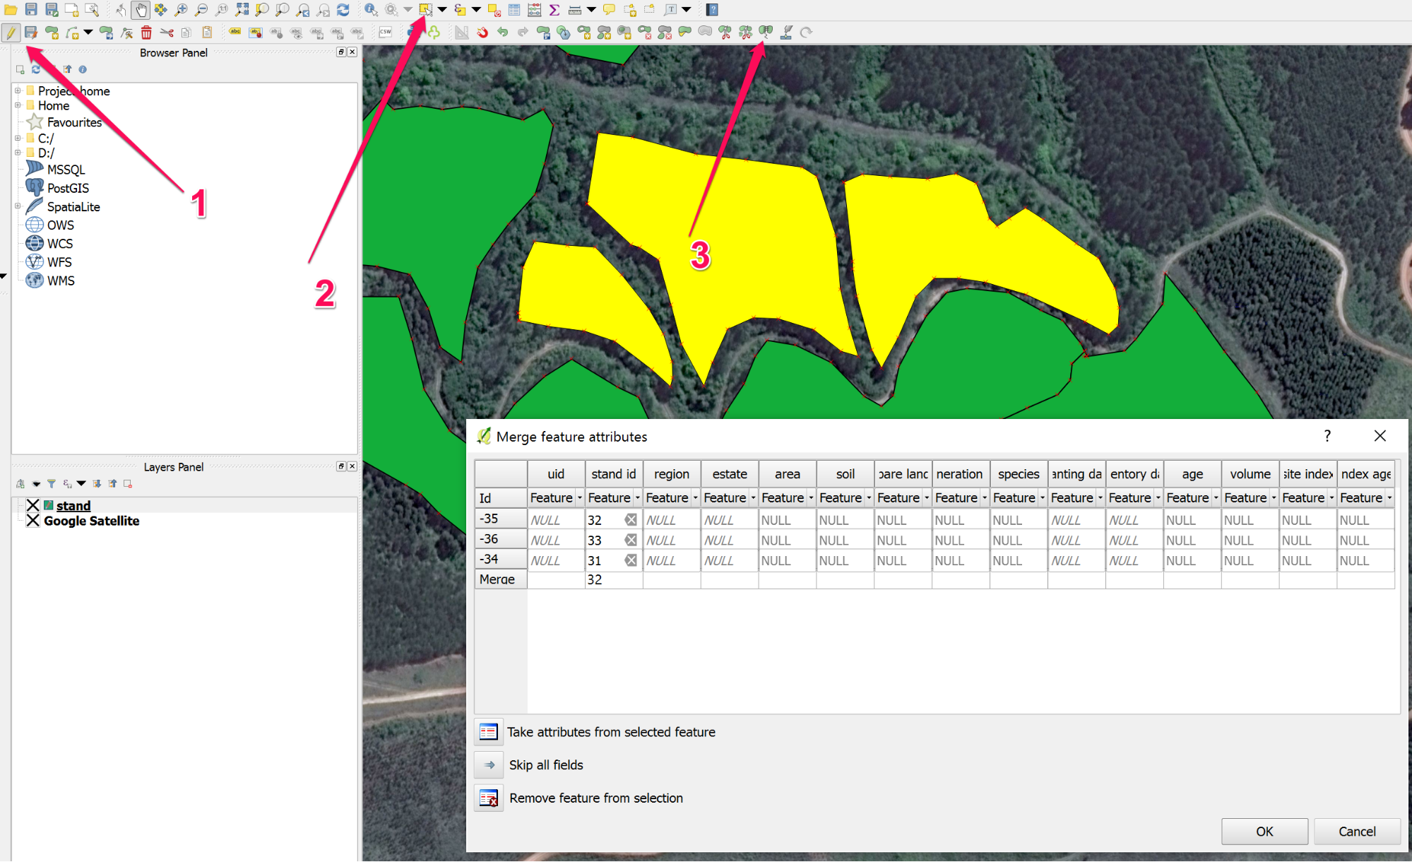The width and height of the screenshot is (1412, 862).
Task: Open the field calculator
Action: (535, 10)
